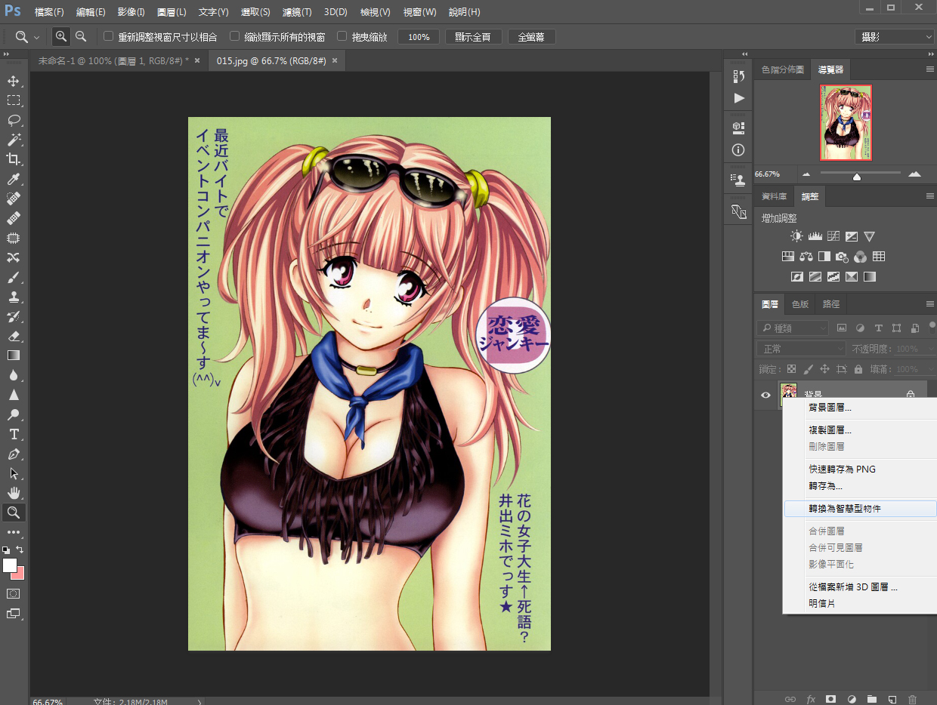Viewport: 937px width, 705px height.
Task: Toggle lock position icon
Action: pyautogui.click(x=824, y=369)
